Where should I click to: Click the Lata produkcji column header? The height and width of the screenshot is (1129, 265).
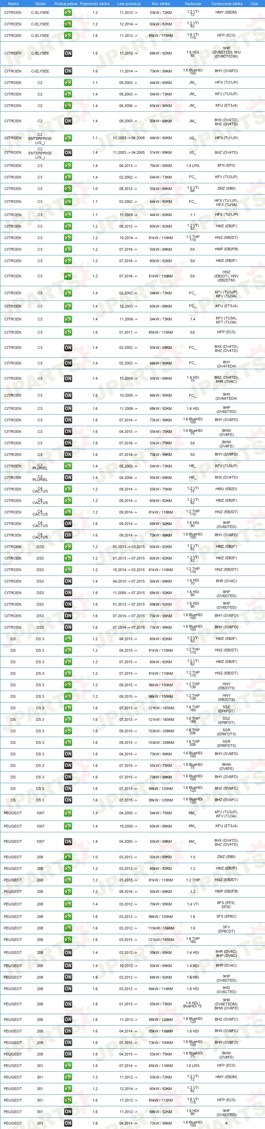click(128, 3)
